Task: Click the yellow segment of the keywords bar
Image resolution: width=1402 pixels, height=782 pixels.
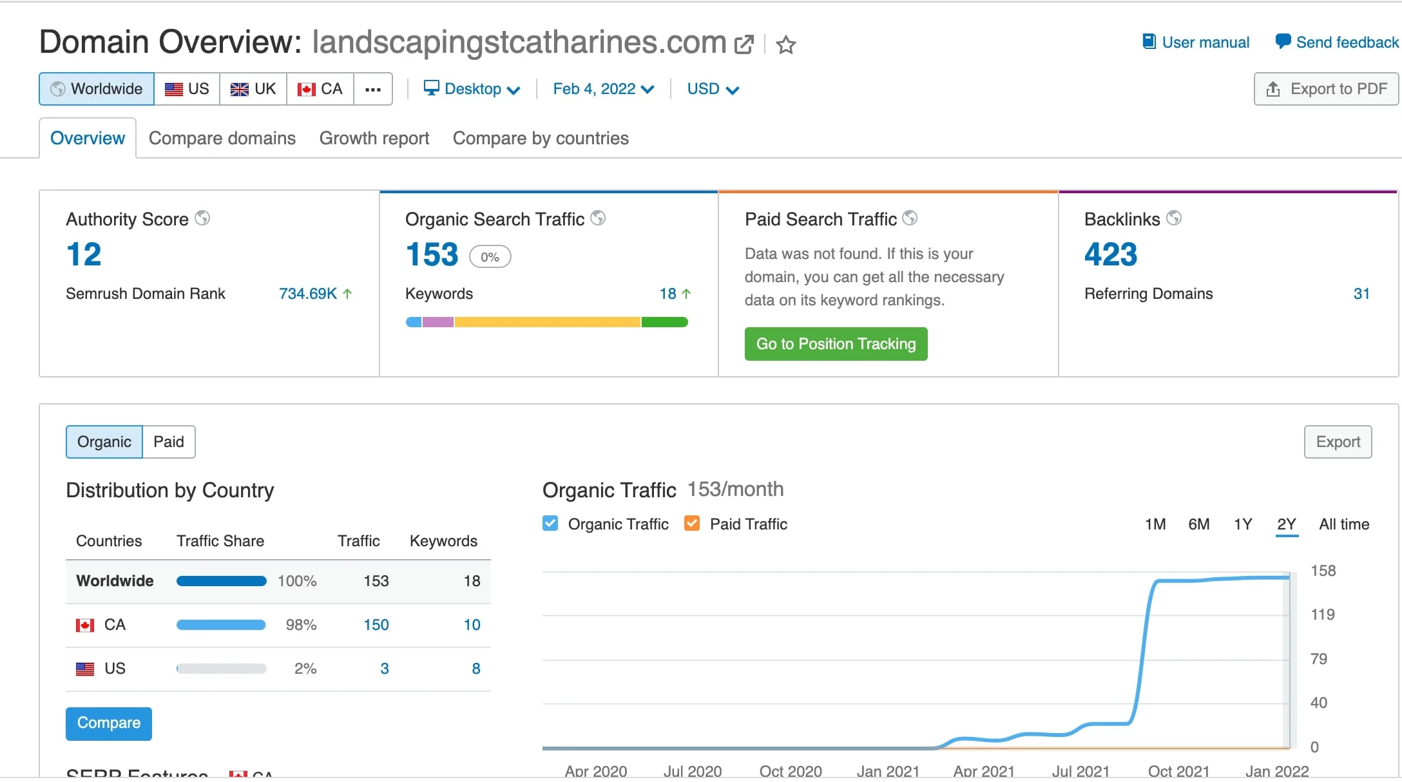Action: click(547, 322)
